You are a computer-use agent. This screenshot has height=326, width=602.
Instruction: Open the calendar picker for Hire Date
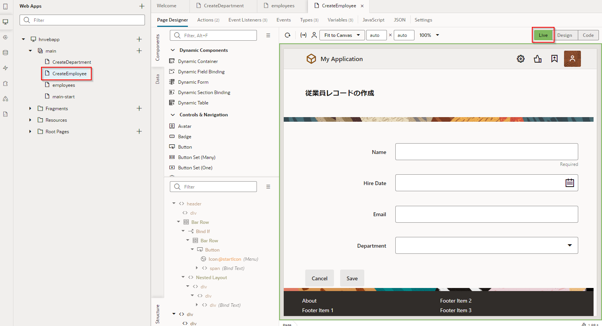coord(569,183)
